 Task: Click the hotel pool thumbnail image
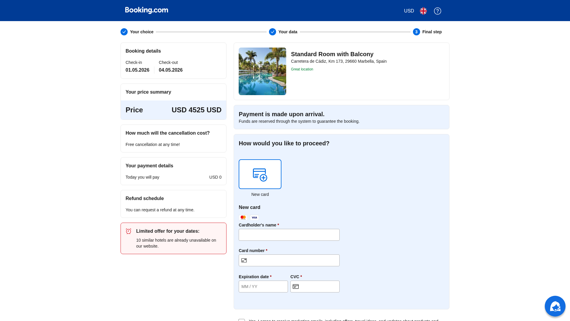pos(262,71)
